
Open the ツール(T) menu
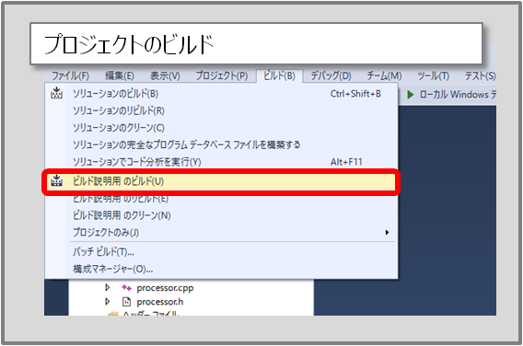click(x=434, y=76)
